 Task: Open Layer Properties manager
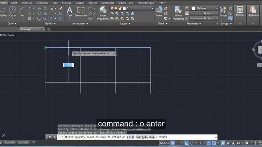pos(103,13)
